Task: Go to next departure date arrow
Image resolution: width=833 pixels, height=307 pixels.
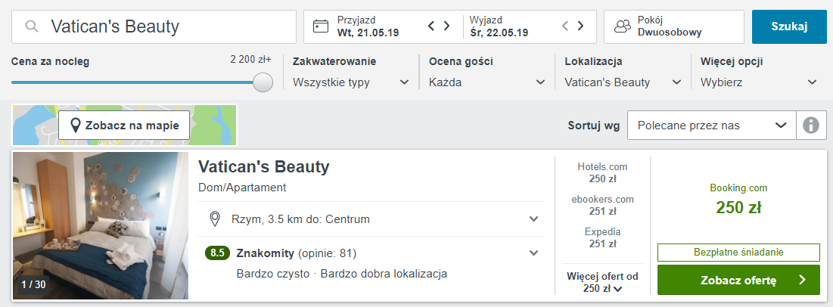Action: click(x=580, y=26)
